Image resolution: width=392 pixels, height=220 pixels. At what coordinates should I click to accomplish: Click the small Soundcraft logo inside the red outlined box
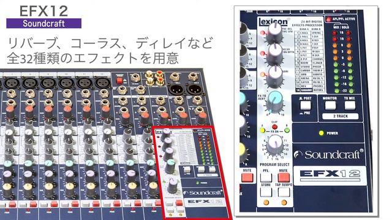coord(203,193)
